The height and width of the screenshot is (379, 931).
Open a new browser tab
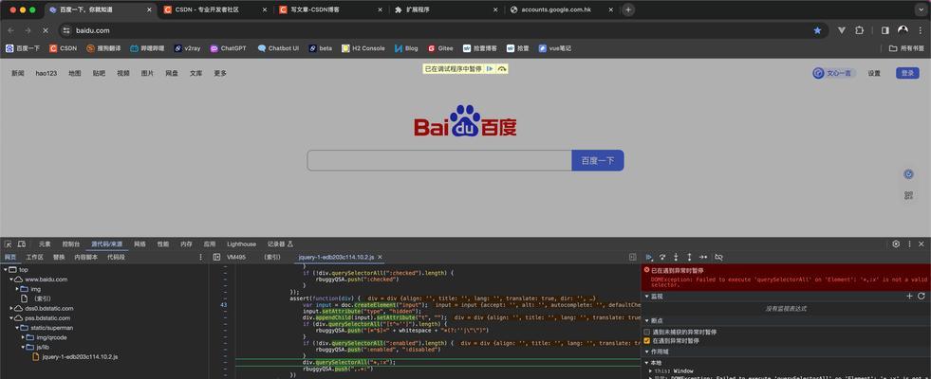coord(628,9)
